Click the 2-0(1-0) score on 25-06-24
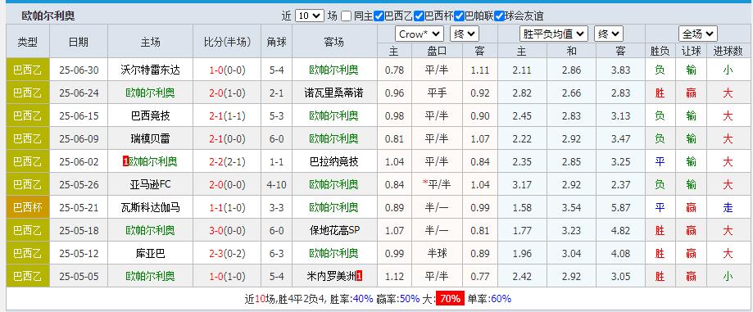The width and height of the screenshot is (753, 312). click(x=227, y=93)
